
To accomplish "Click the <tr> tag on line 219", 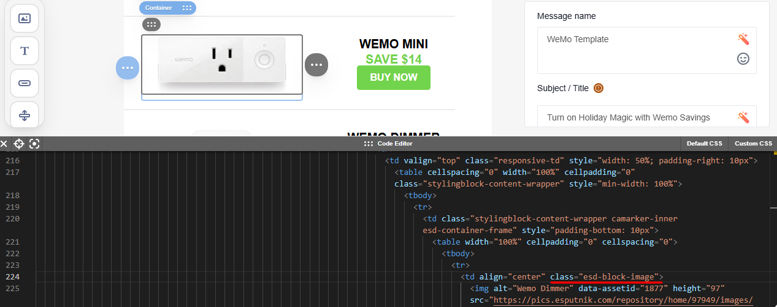I will 423,207.
